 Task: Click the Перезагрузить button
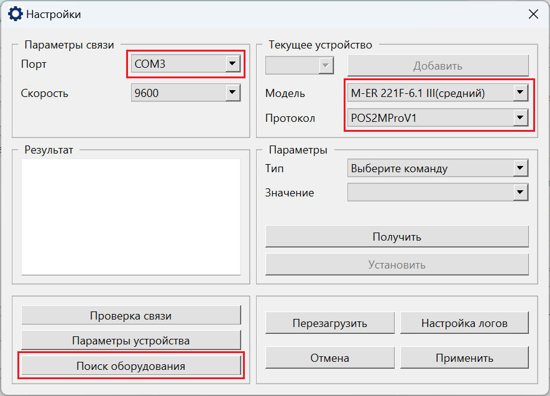pos(329,323)
